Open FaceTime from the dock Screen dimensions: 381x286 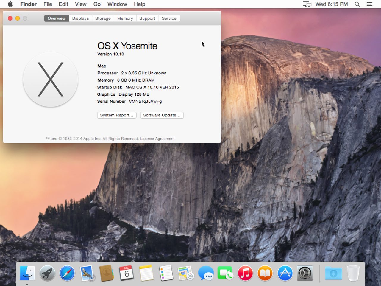coord(225,273)
